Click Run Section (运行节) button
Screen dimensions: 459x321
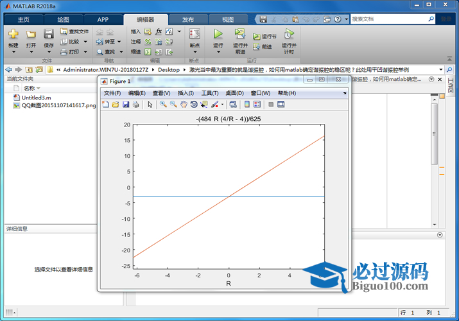[x=264, y=37]
